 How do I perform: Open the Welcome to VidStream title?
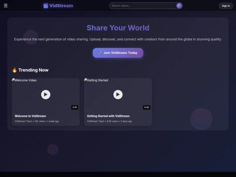(31, 116)
